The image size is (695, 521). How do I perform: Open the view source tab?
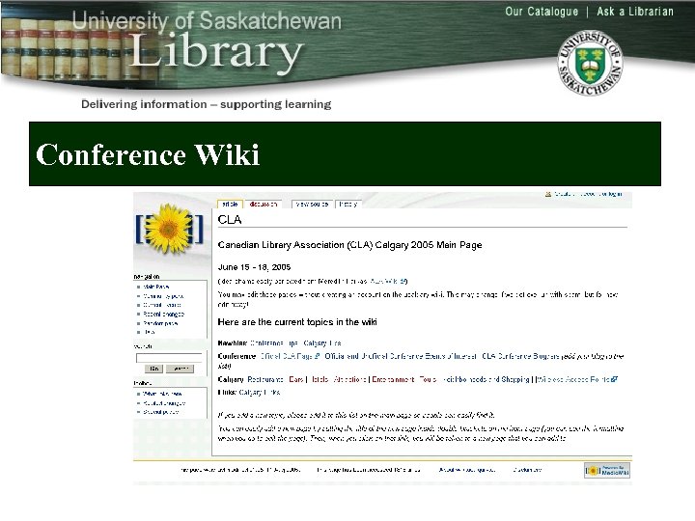pyautogui.click(x=312, y=205)
